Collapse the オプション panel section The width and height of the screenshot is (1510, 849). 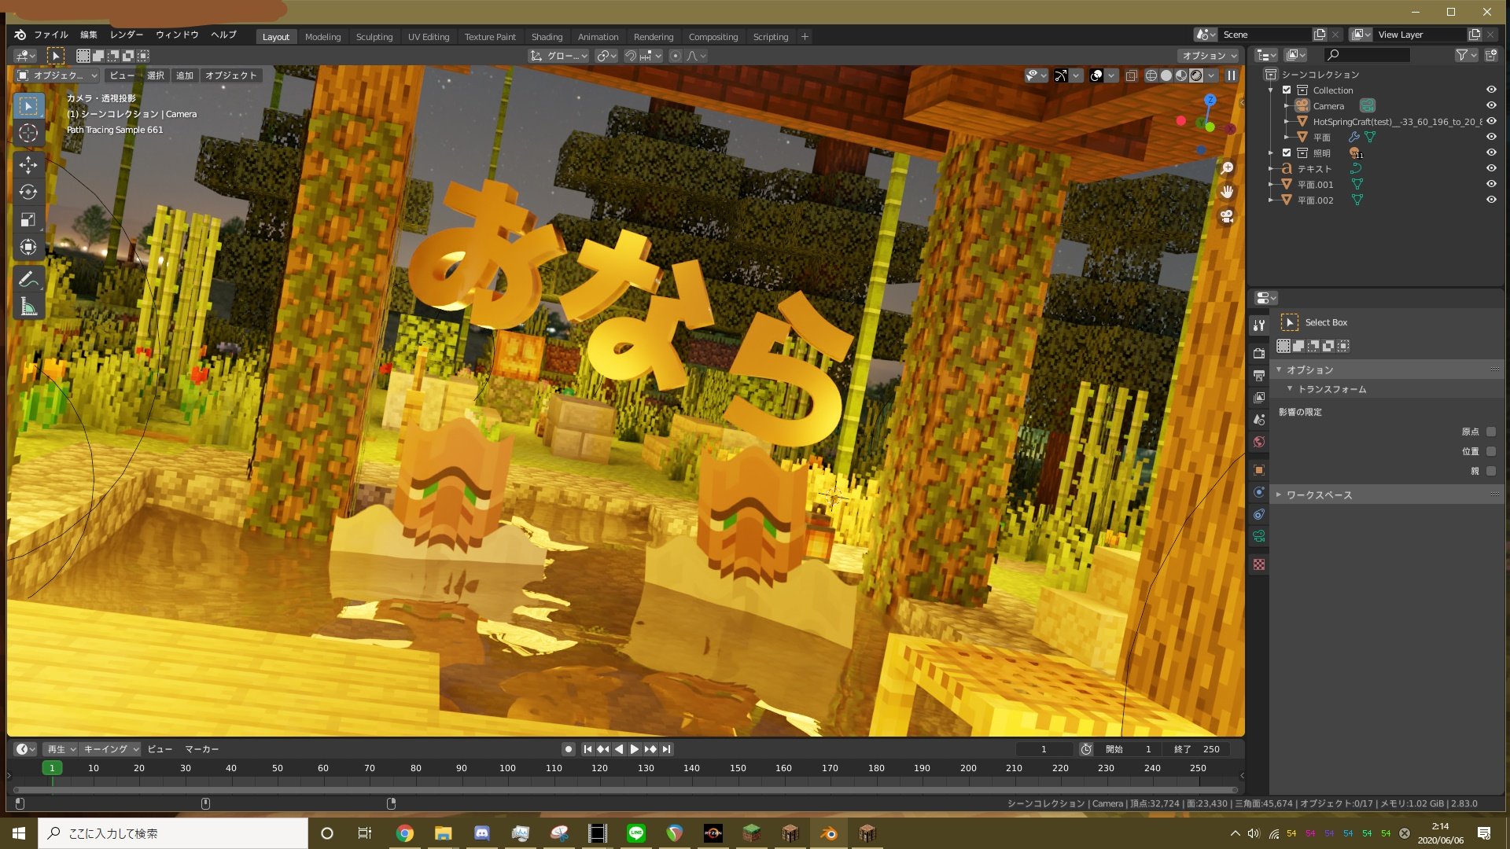(x=1309, y=369)
